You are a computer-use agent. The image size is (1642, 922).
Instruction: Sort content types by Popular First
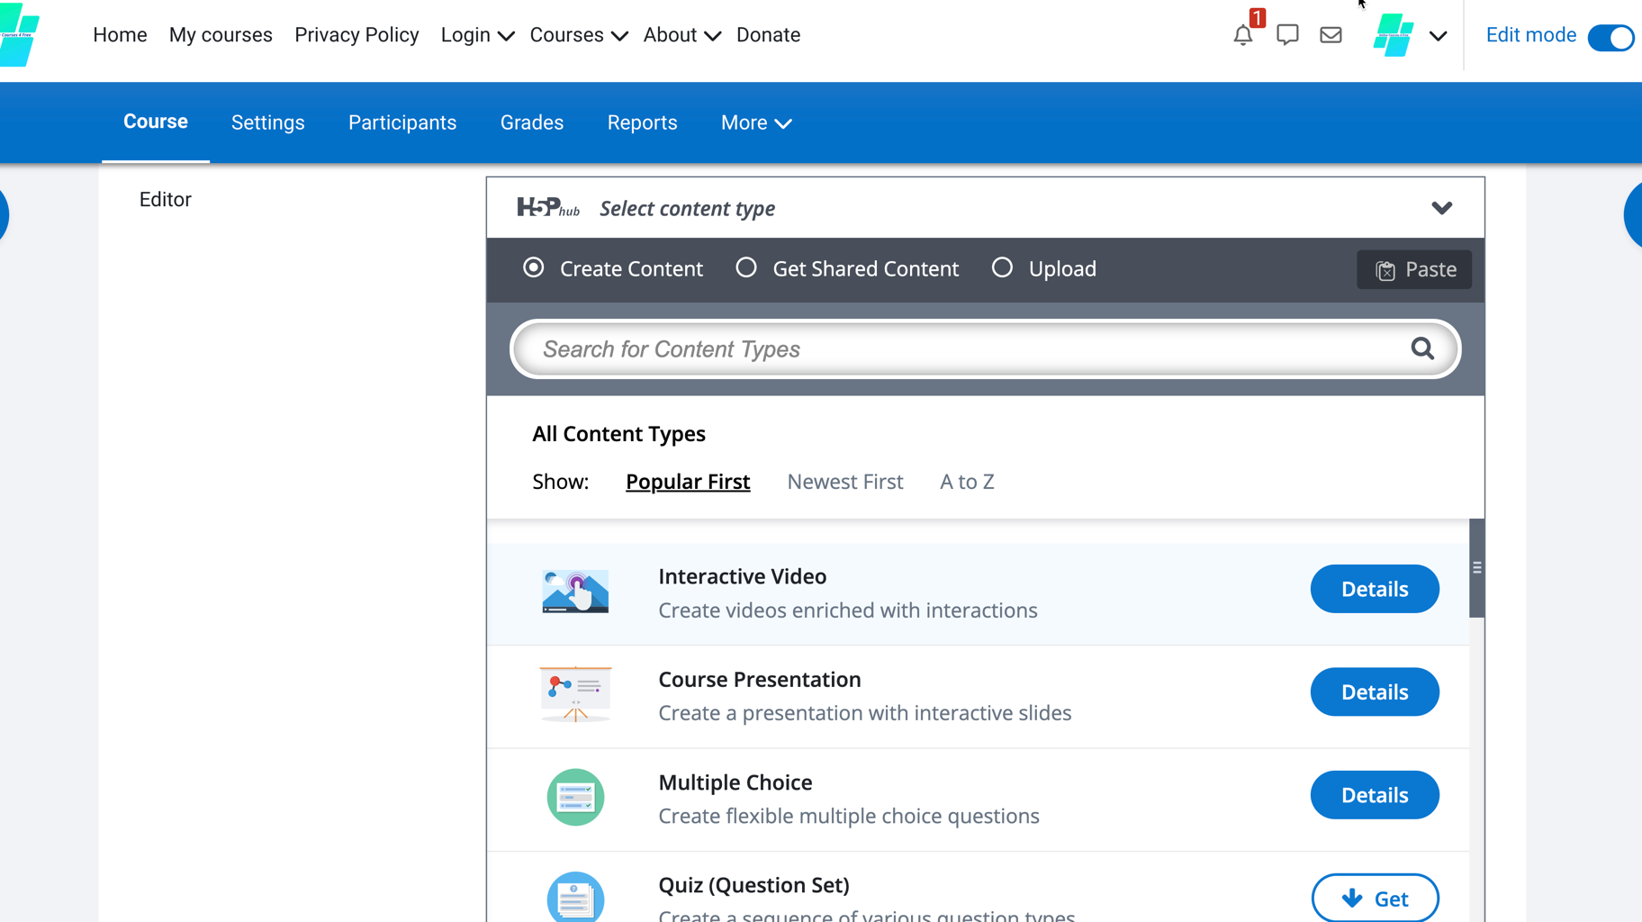(x=688, y=482)
